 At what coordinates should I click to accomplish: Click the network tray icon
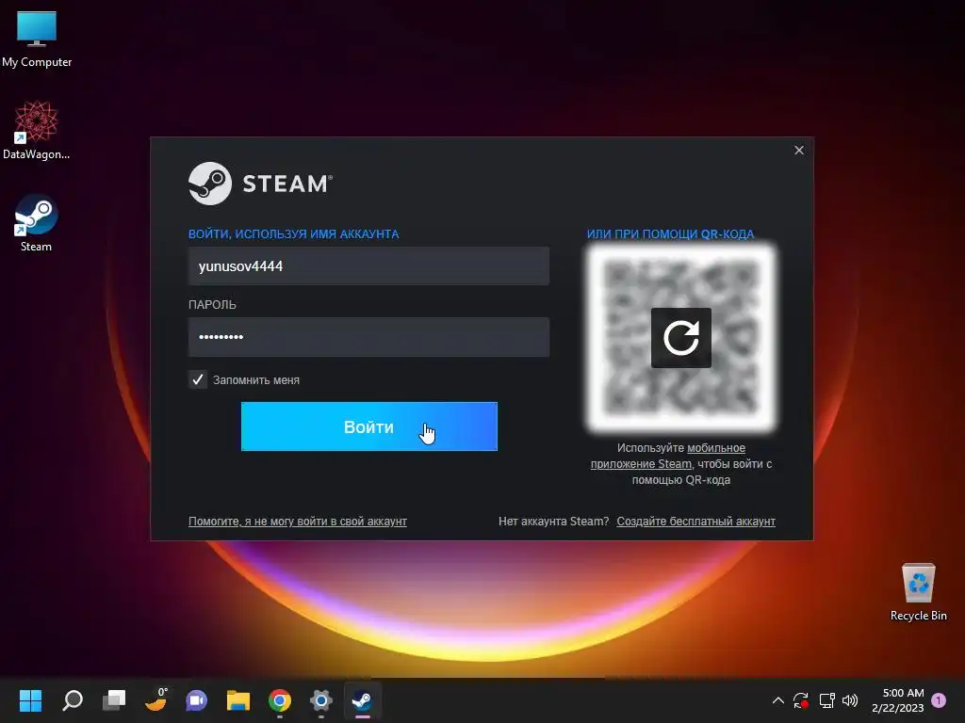[x=826, y=700]
